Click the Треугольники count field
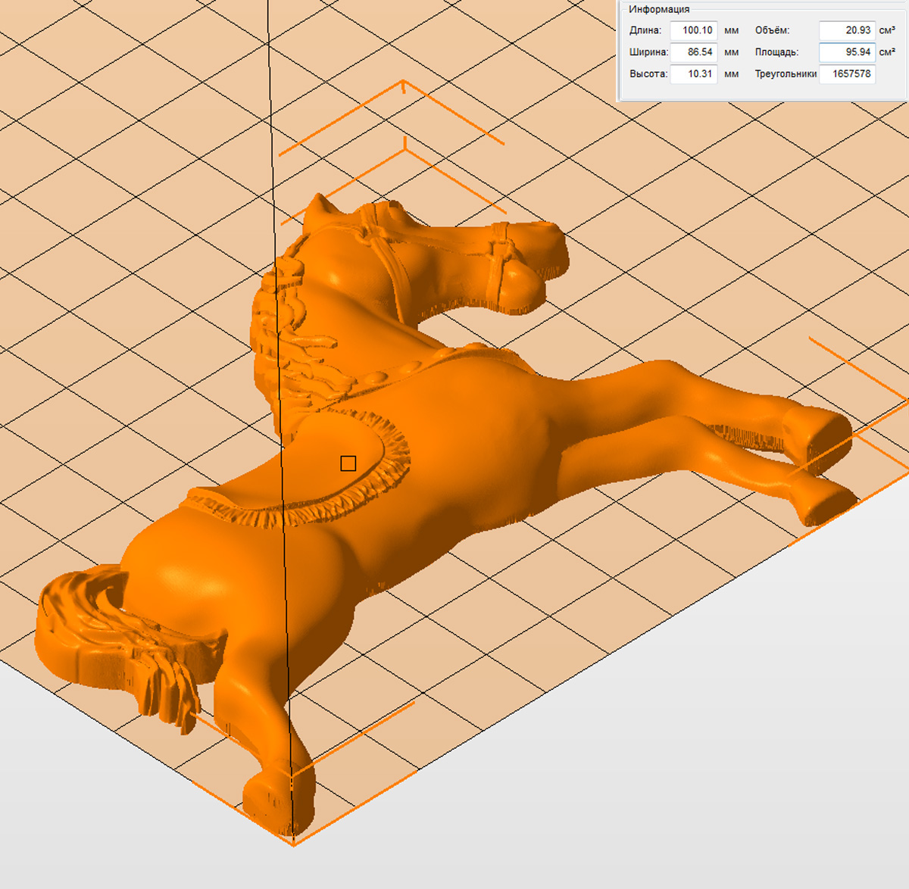The width and height of the screenshot is (909, 889). click(x=847, y=74)
